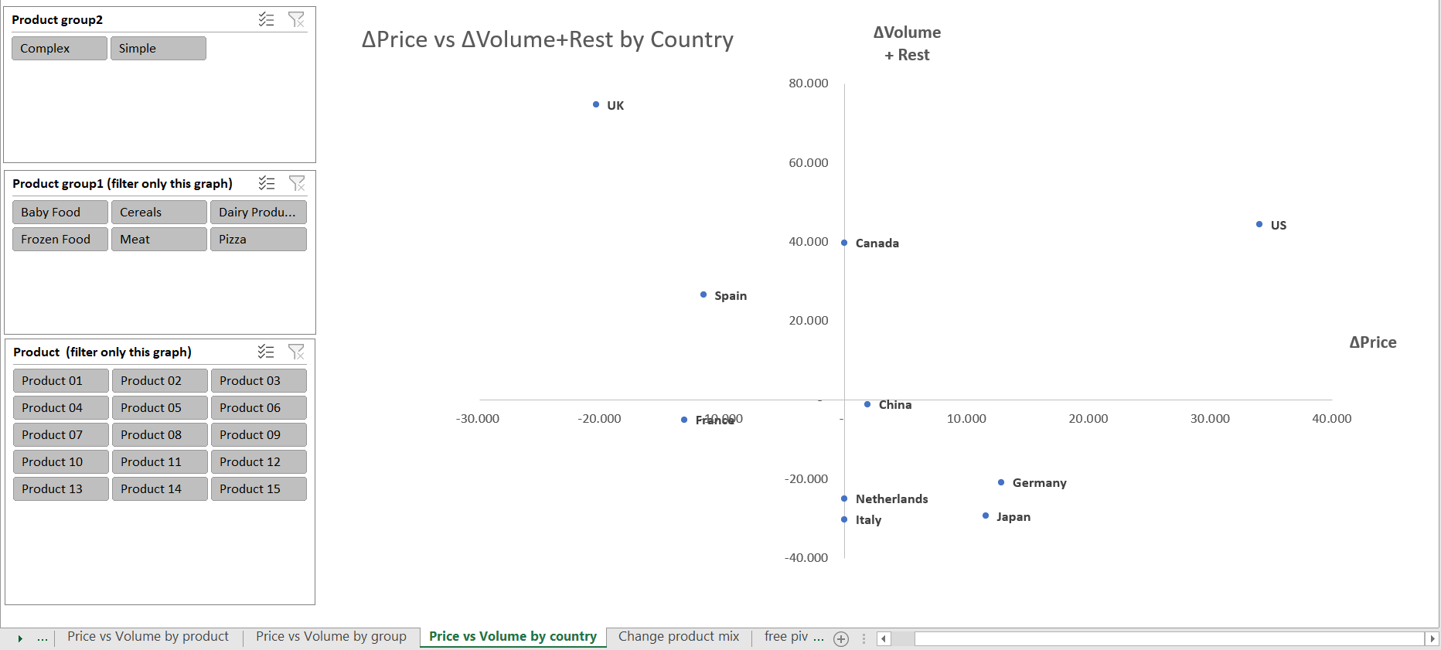This screenshot has width=1441, height=650.
Task: Open the Change product mix sheet tab
Action: [679, 637]
